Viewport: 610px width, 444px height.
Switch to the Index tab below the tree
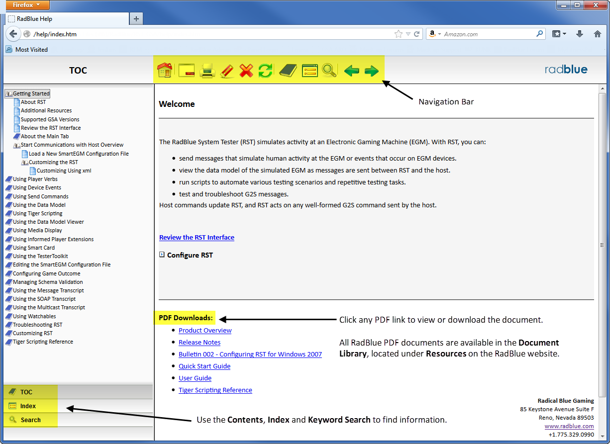78,406
